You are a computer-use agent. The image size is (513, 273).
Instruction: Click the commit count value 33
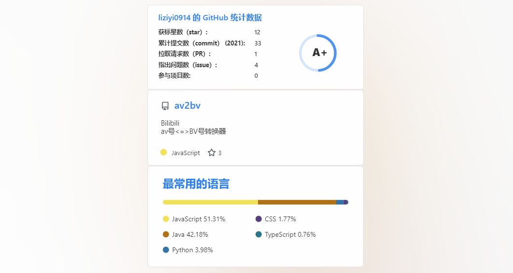[x=258, y=43]
